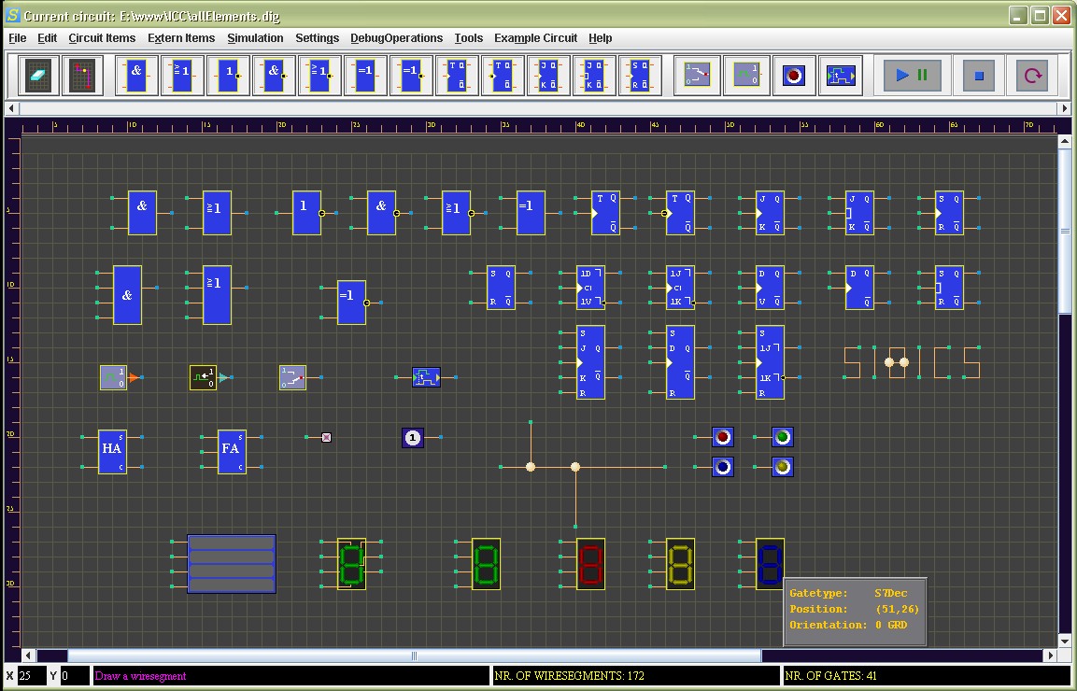Open the Settings menu
Image resolution: width=1077 pixels, height=691 pixels.
[317, 37]
